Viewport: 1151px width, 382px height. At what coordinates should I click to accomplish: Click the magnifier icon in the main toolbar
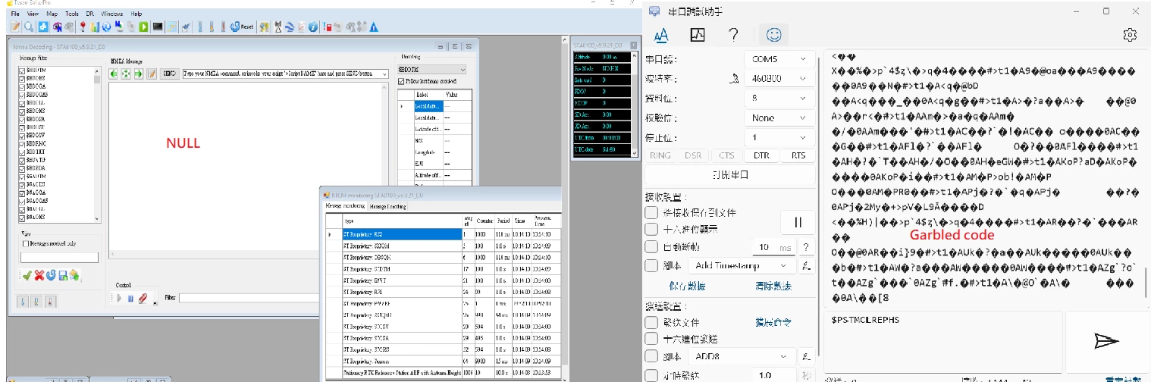[29, 27]
